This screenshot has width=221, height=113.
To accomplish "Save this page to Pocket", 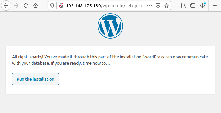I will [x=158, y=5].
